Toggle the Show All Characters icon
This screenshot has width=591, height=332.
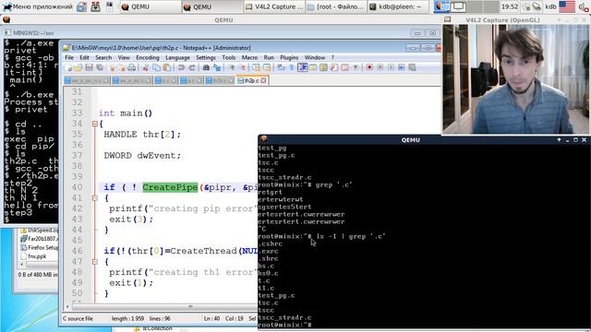[291, 67]
